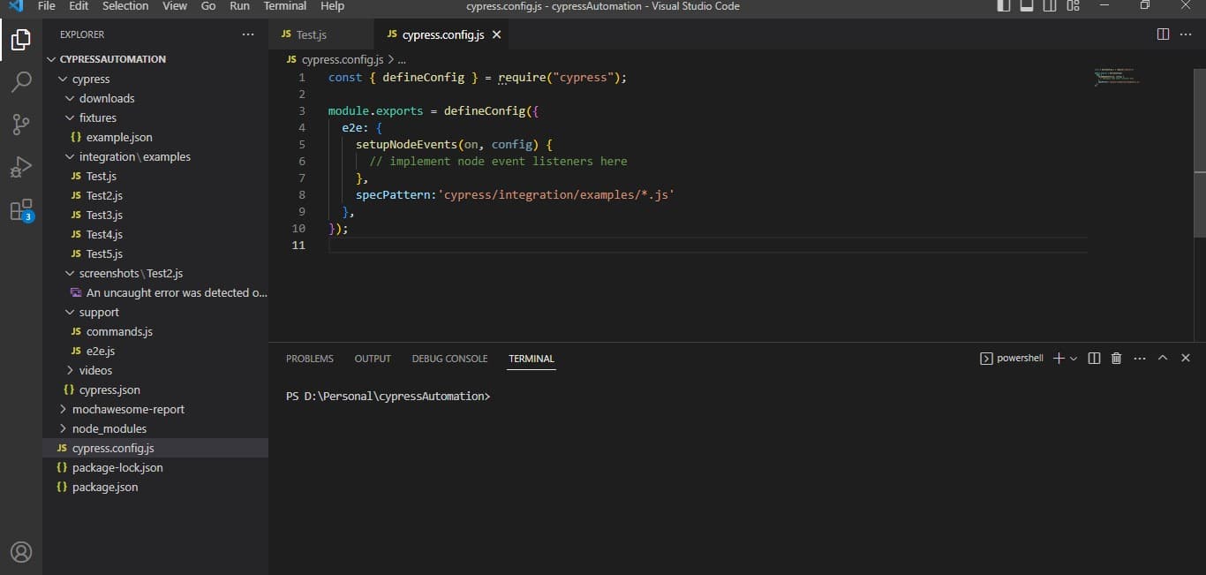Open the Go menu
The width and height of the screenshot is (1206, 575).
point(208,6)
